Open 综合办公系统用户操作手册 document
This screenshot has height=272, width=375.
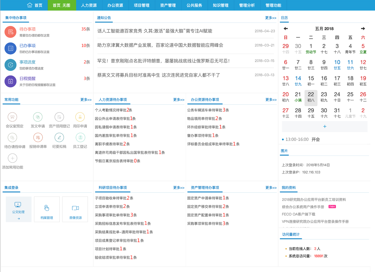(x=303, y=207)
